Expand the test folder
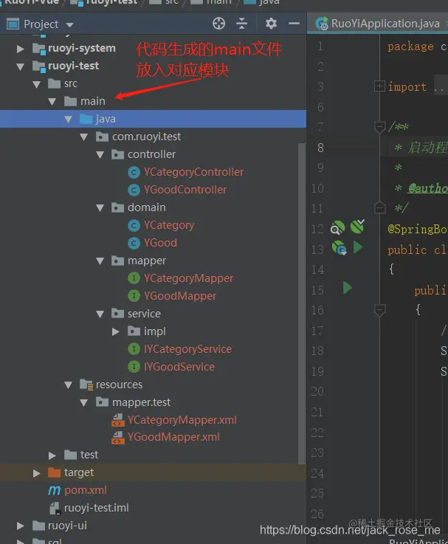This screenshot has width=448, height=544. [x=52, y=455]
